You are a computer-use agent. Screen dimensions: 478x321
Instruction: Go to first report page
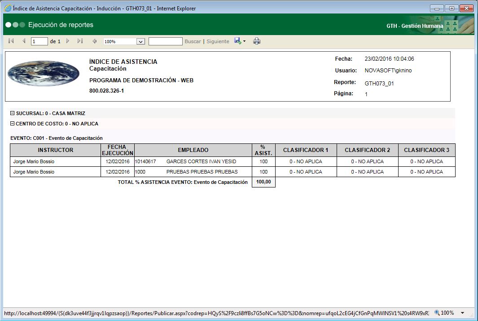point(11,41)
